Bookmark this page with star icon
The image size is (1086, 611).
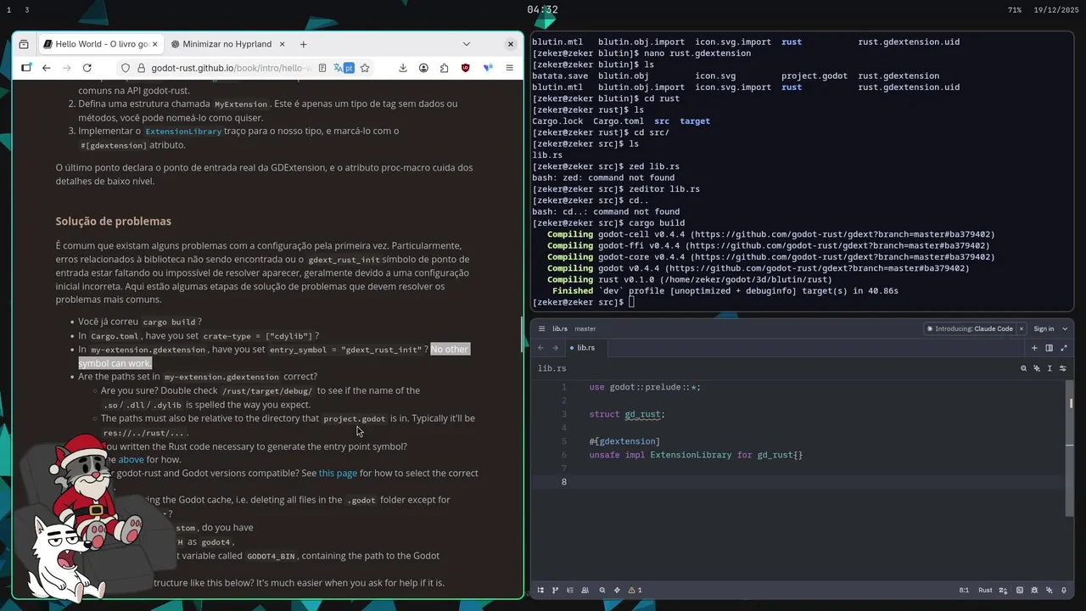coord(365,68)
